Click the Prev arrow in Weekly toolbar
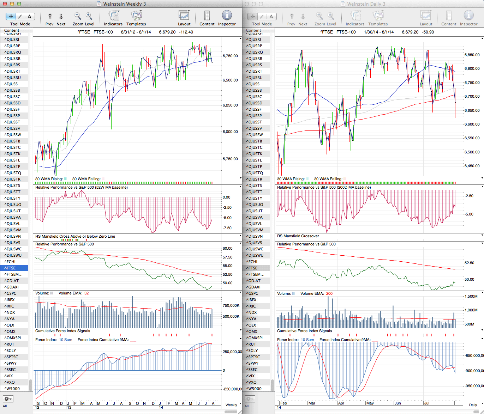Screen dimensions: 484x414 [50, 16]
